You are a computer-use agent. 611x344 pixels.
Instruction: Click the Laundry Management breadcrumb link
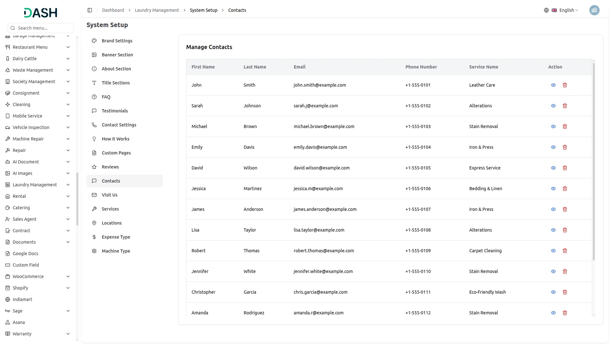coord(157,10)
